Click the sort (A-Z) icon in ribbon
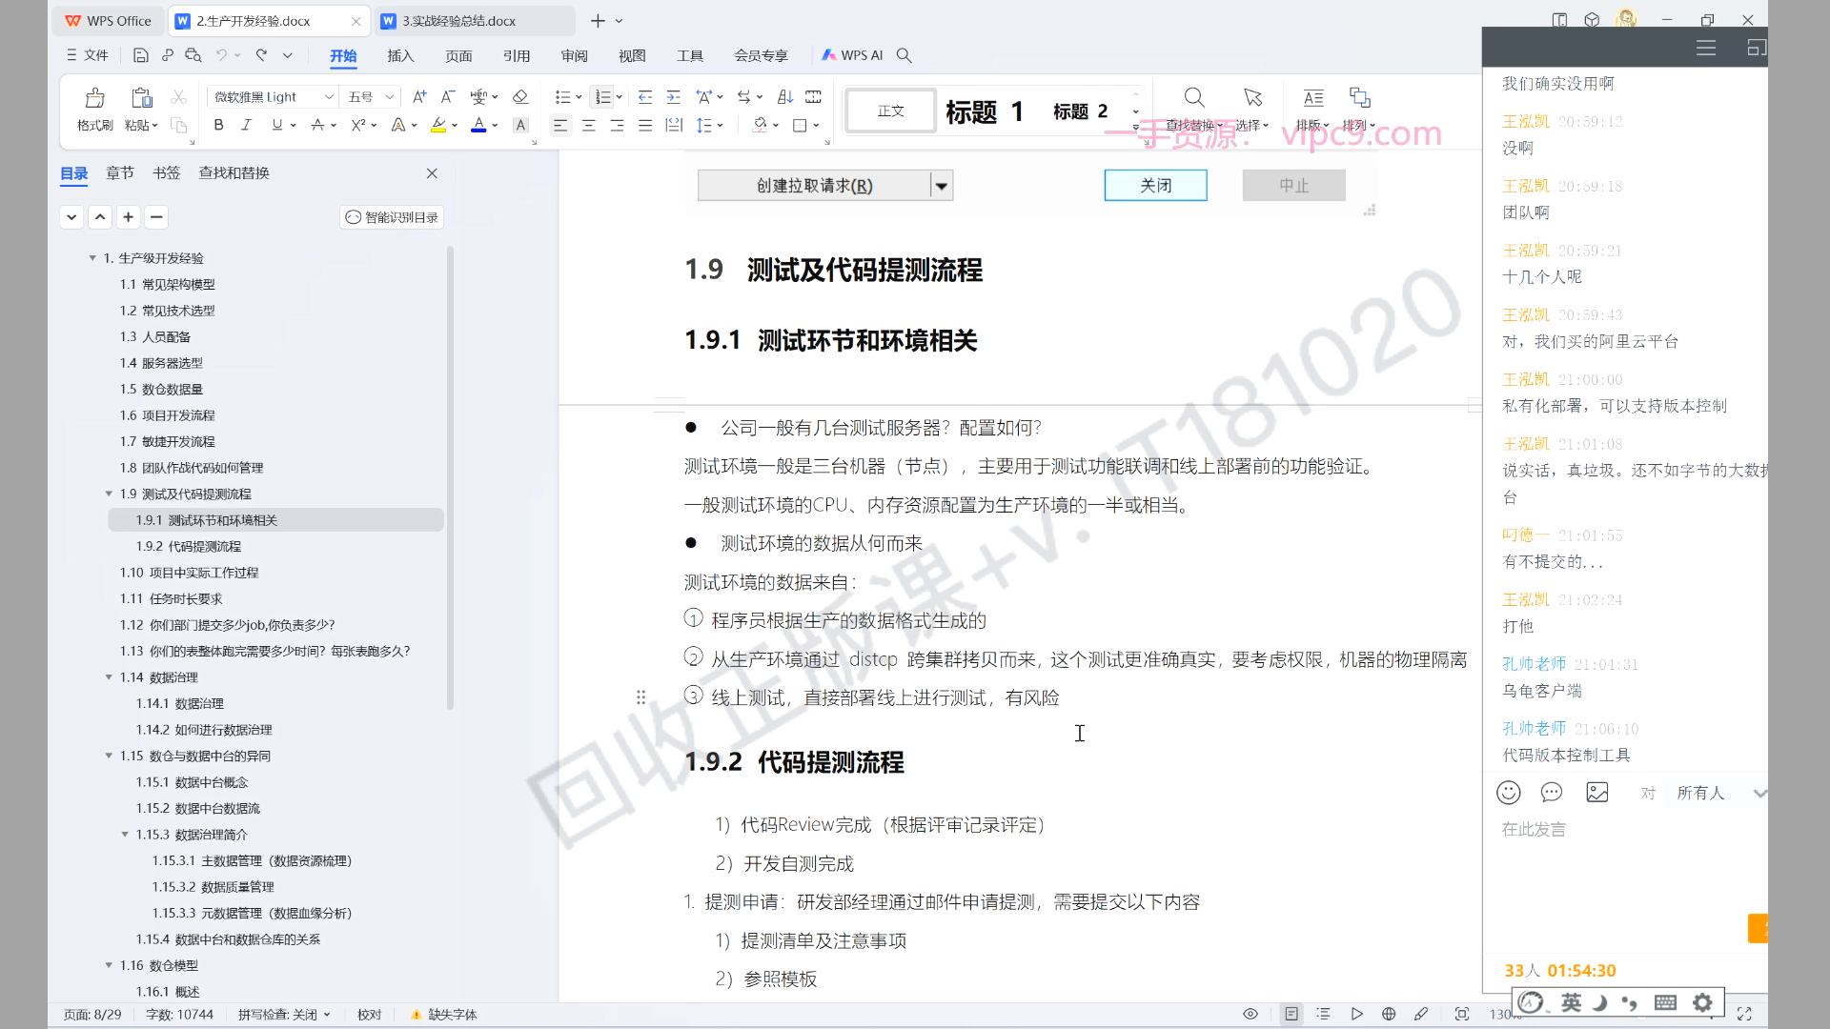The image size is (1830, 1029). point(784,97)
